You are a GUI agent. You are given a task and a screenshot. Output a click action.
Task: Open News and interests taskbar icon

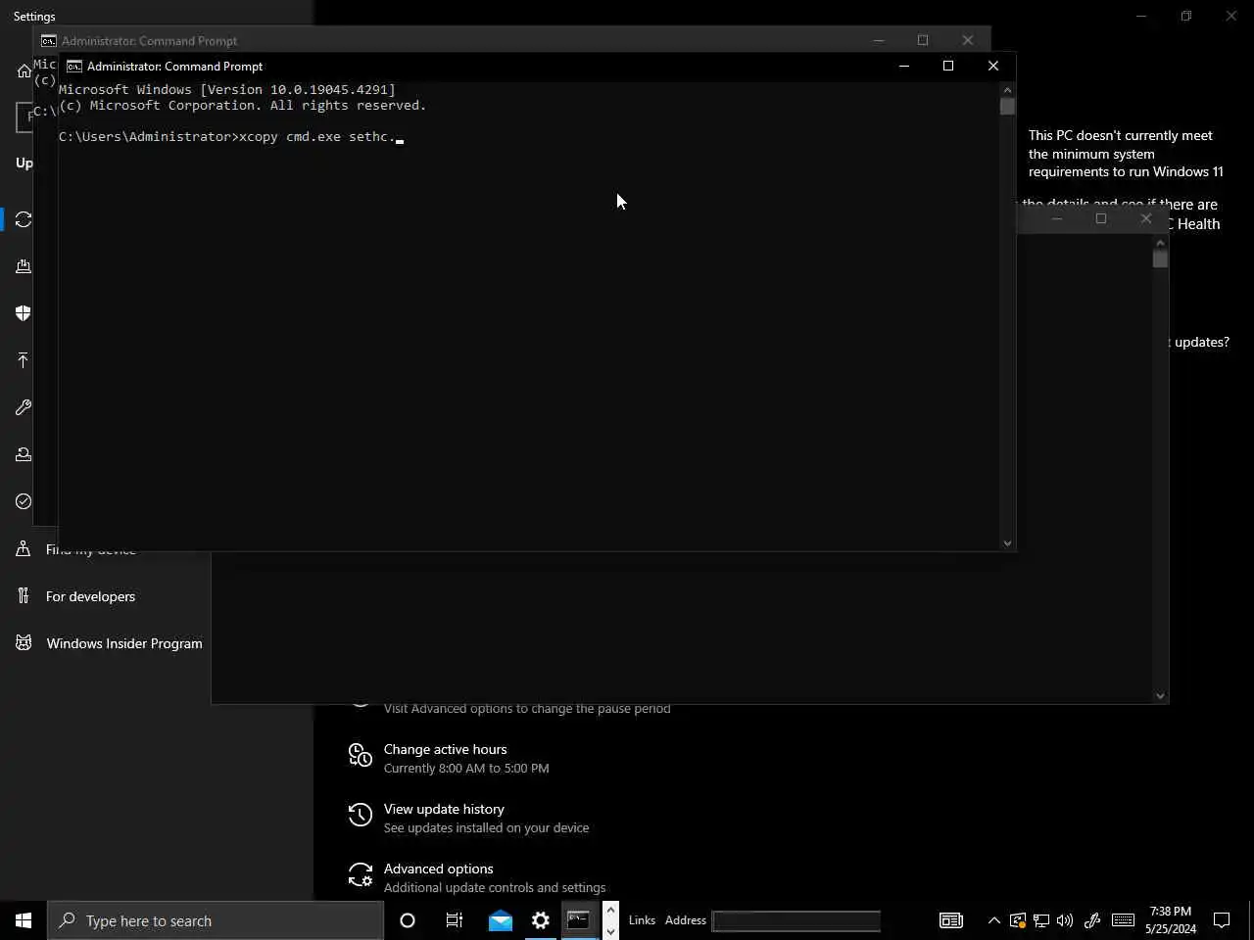(951, 920)
